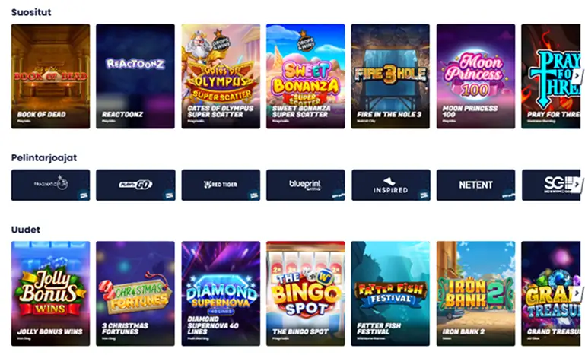Play Moon Princess 100
The width and height of the screenshot is (585, 355).
click(x=475, y=77)
